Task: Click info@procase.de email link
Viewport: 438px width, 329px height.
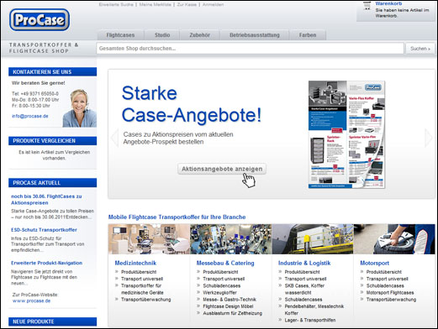Action: [x=30, y=116]
